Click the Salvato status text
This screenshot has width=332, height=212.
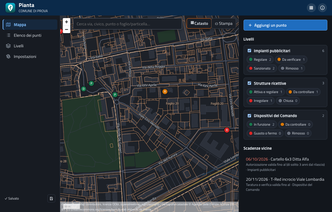coord(12,198)
